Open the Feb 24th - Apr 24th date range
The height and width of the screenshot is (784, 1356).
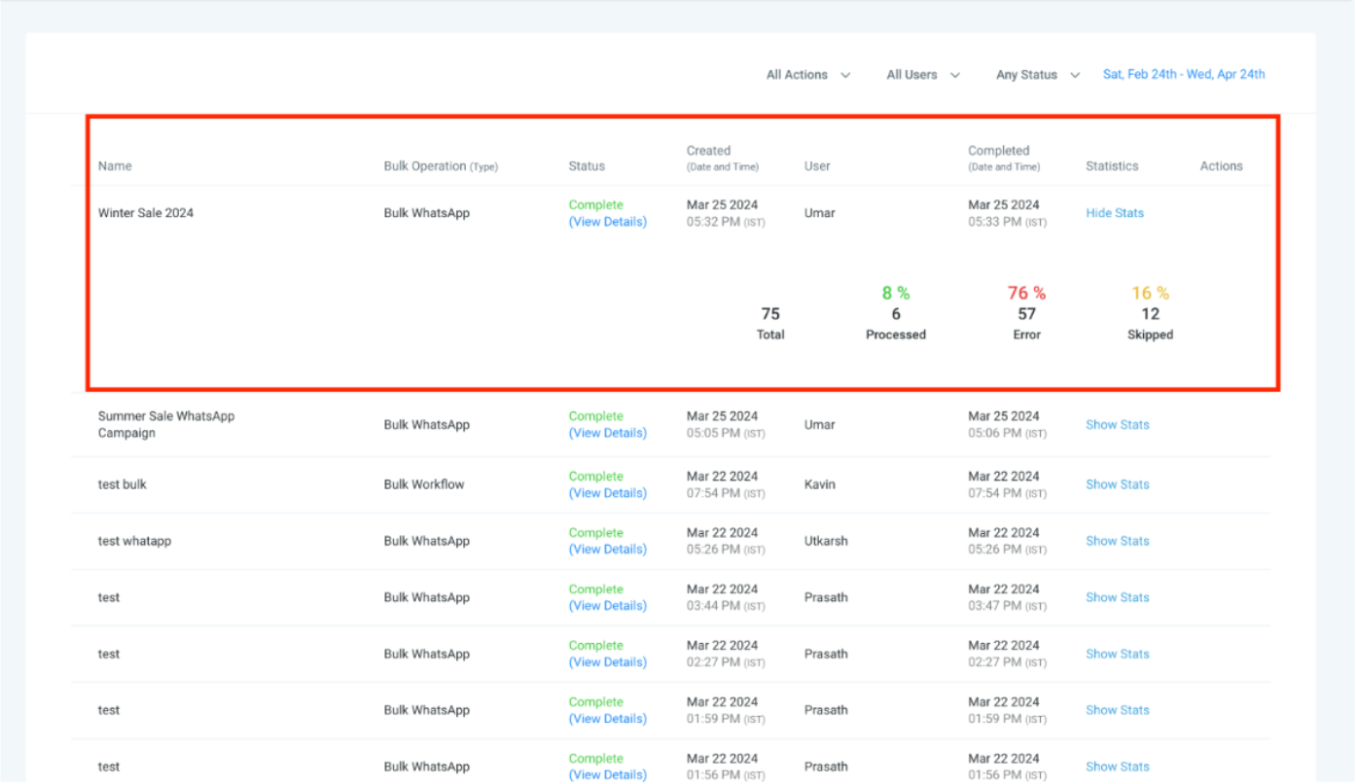1183,74
